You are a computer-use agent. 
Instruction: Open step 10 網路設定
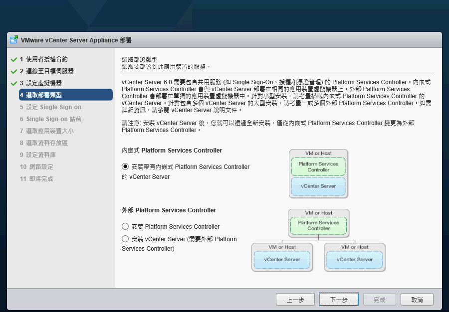pos(36,167)
